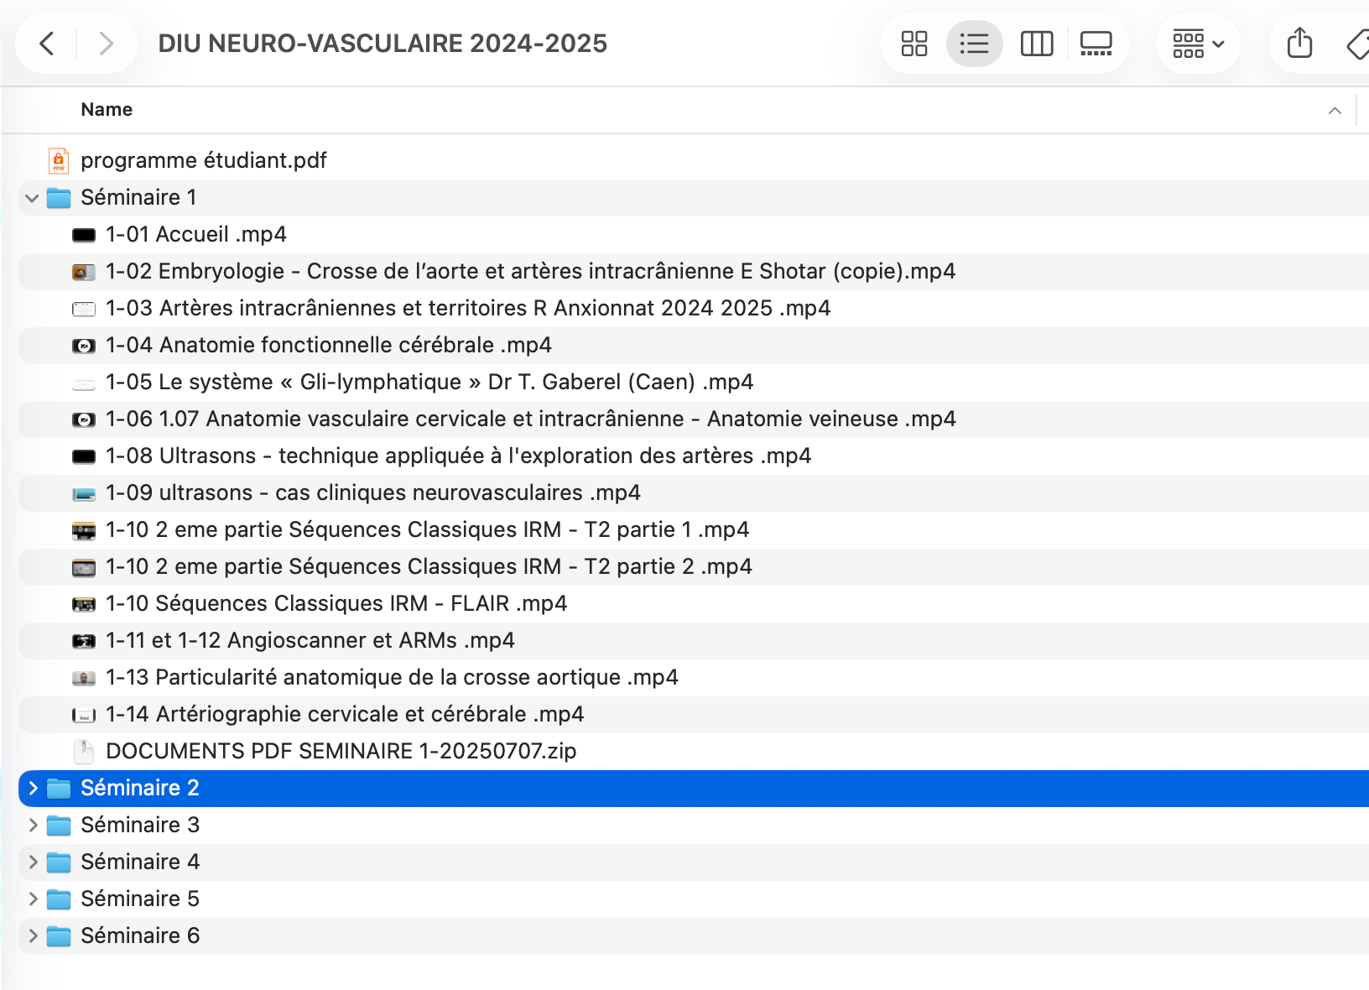The height and width of the screenshot is (990, 1369).
Task: Go forward with the right chevron button
Action: point(106,44)
